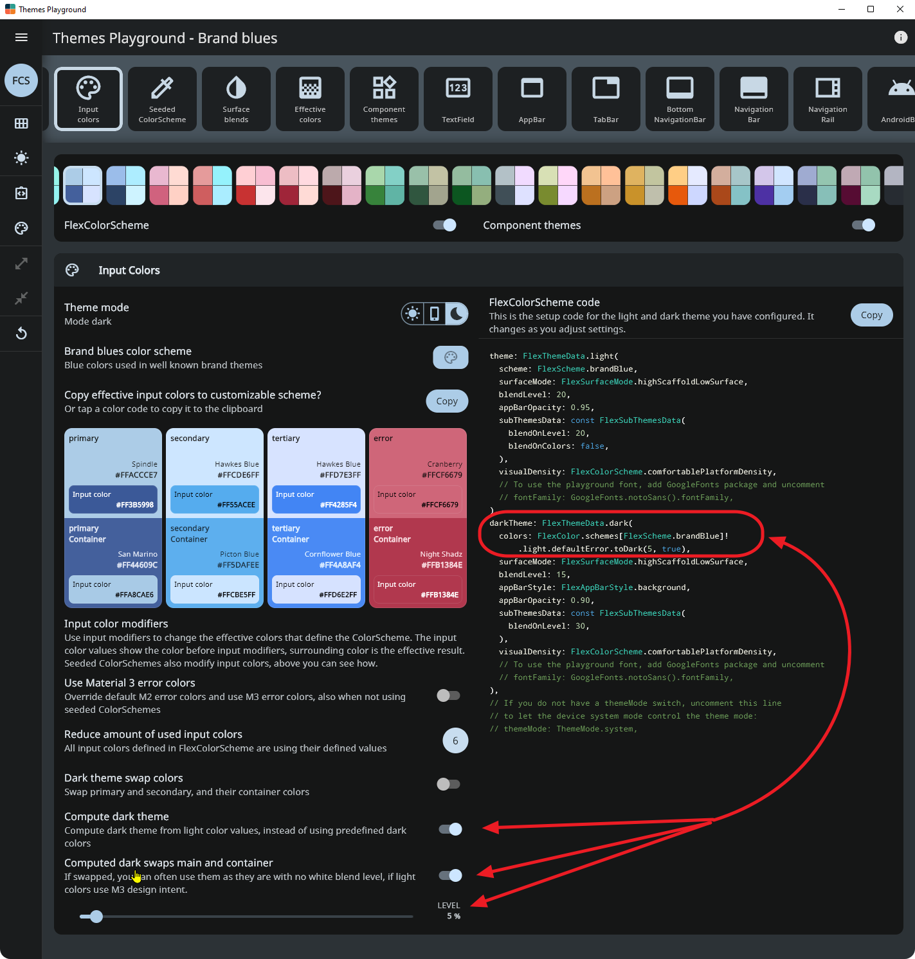Click the FCS avatar circle in sidebar
Image resolution: width=915 pixels, height=959 pixels.
pyautogui.click(x=21, y=80)
